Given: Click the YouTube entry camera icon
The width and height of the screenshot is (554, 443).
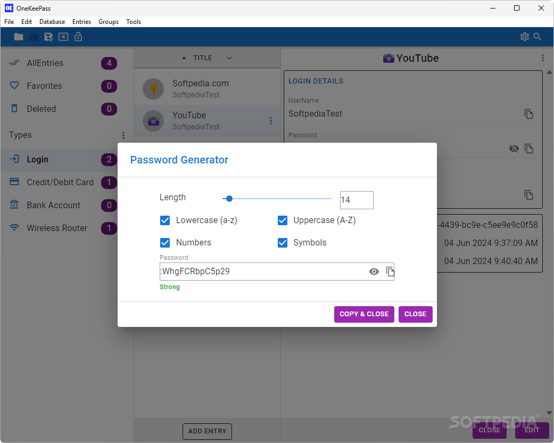Looking at the screenshot, I should (153, 121).
